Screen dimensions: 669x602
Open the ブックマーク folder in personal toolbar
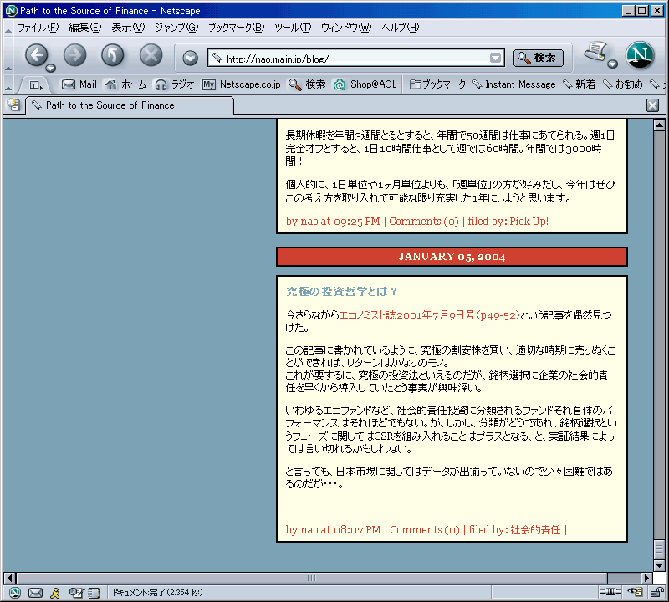coord(437,84)
